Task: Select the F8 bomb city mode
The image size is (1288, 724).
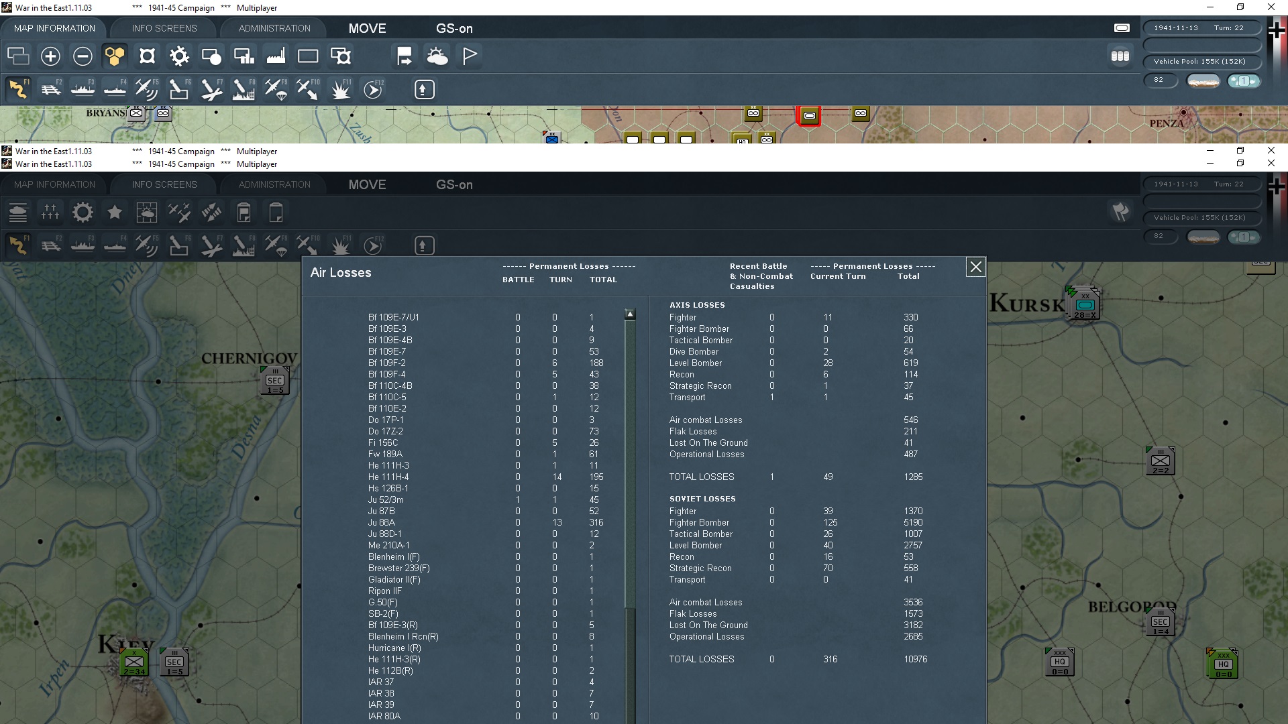Action: [x=243, y=89]
